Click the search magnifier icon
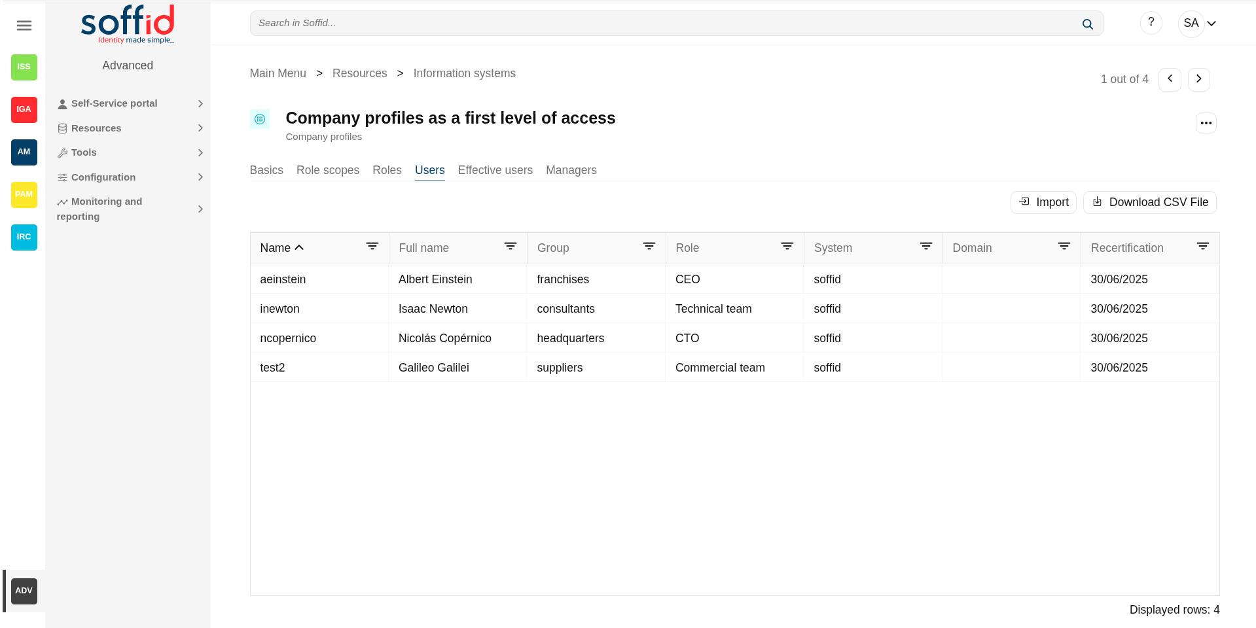The image size is (1256, 628). point(1087,24)
